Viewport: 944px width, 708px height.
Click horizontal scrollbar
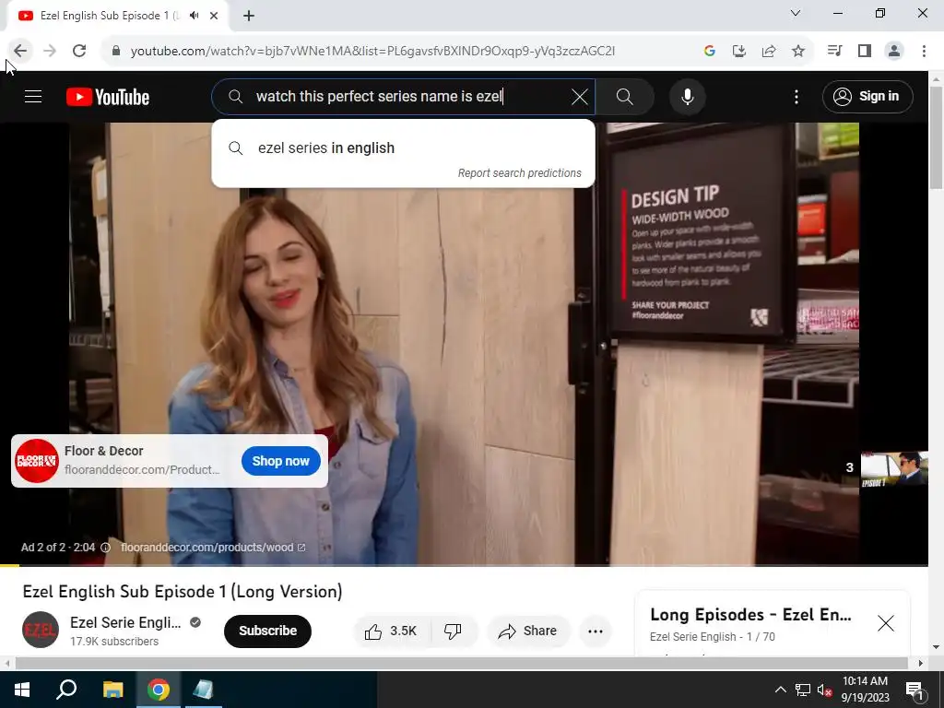[x=461, y=663]
